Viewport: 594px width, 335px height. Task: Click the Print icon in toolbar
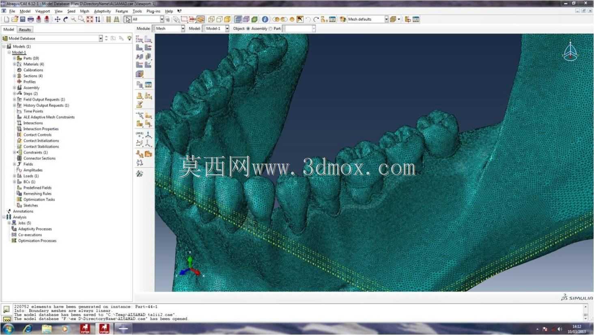pos(30,19)
